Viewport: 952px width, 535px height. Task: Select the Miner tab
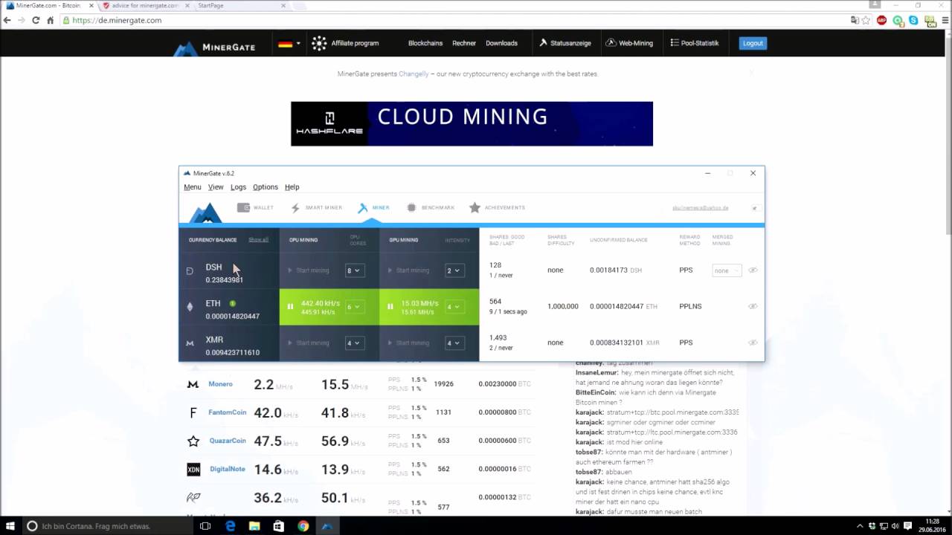click(x=373, y=208)
